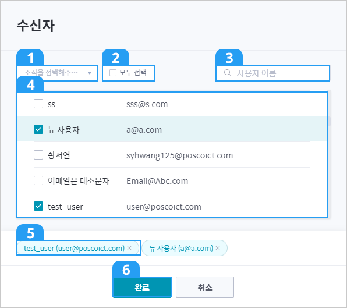Open the organization selection dropdown
The height and width of the screenshot is (308, 347).
[x=58, y=73]
